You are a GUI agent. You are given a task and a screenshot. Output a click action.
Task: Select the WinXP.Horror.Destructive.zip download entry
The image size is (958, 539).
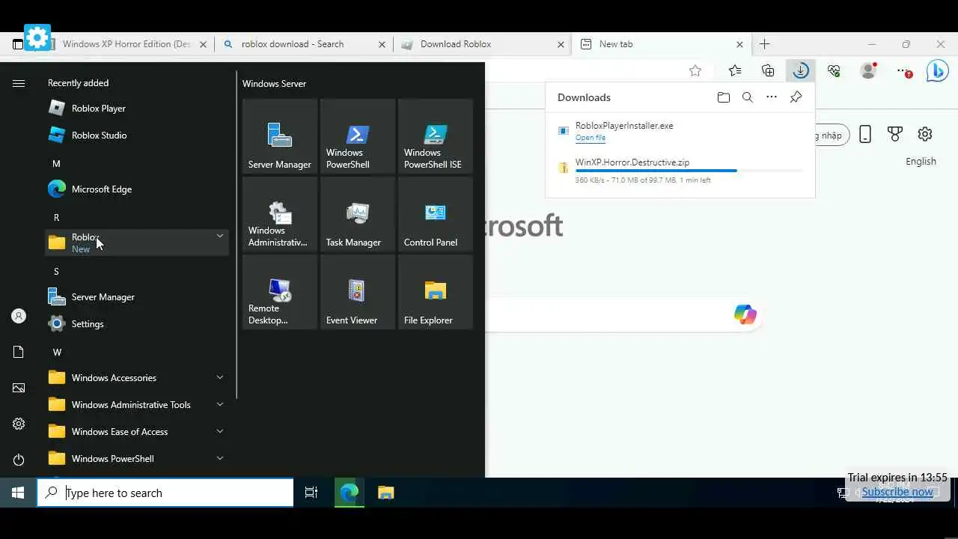click(x=680, y=171)
